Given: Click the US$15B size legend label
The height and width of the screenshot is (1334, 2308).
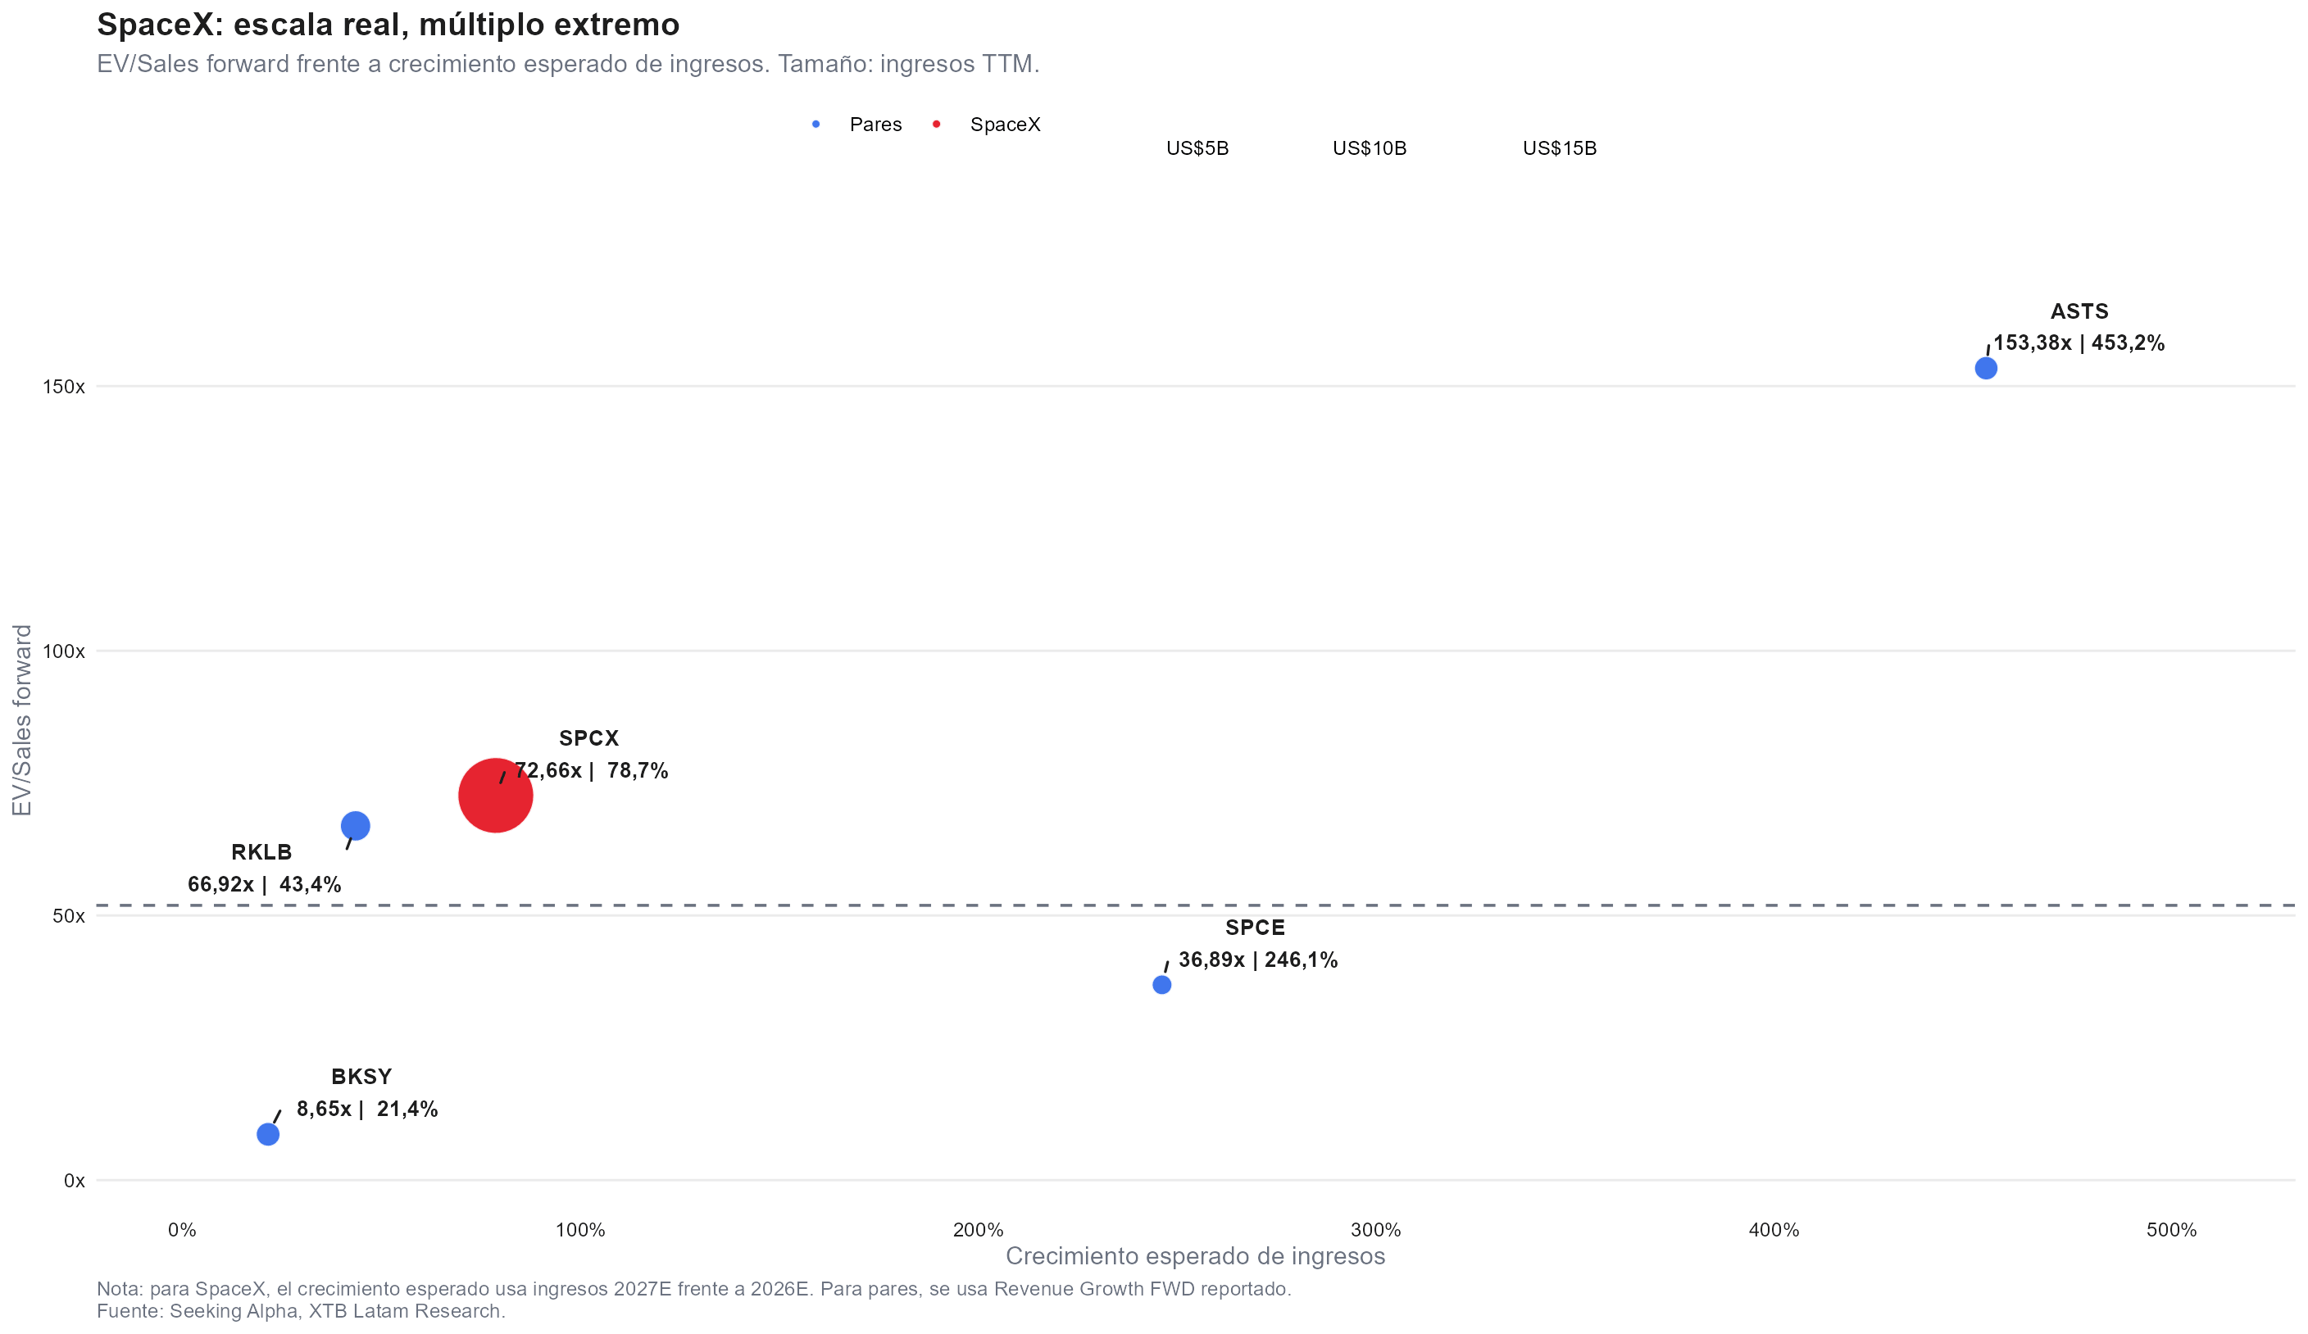Looking at the screenshot, I should [1560, 148].
